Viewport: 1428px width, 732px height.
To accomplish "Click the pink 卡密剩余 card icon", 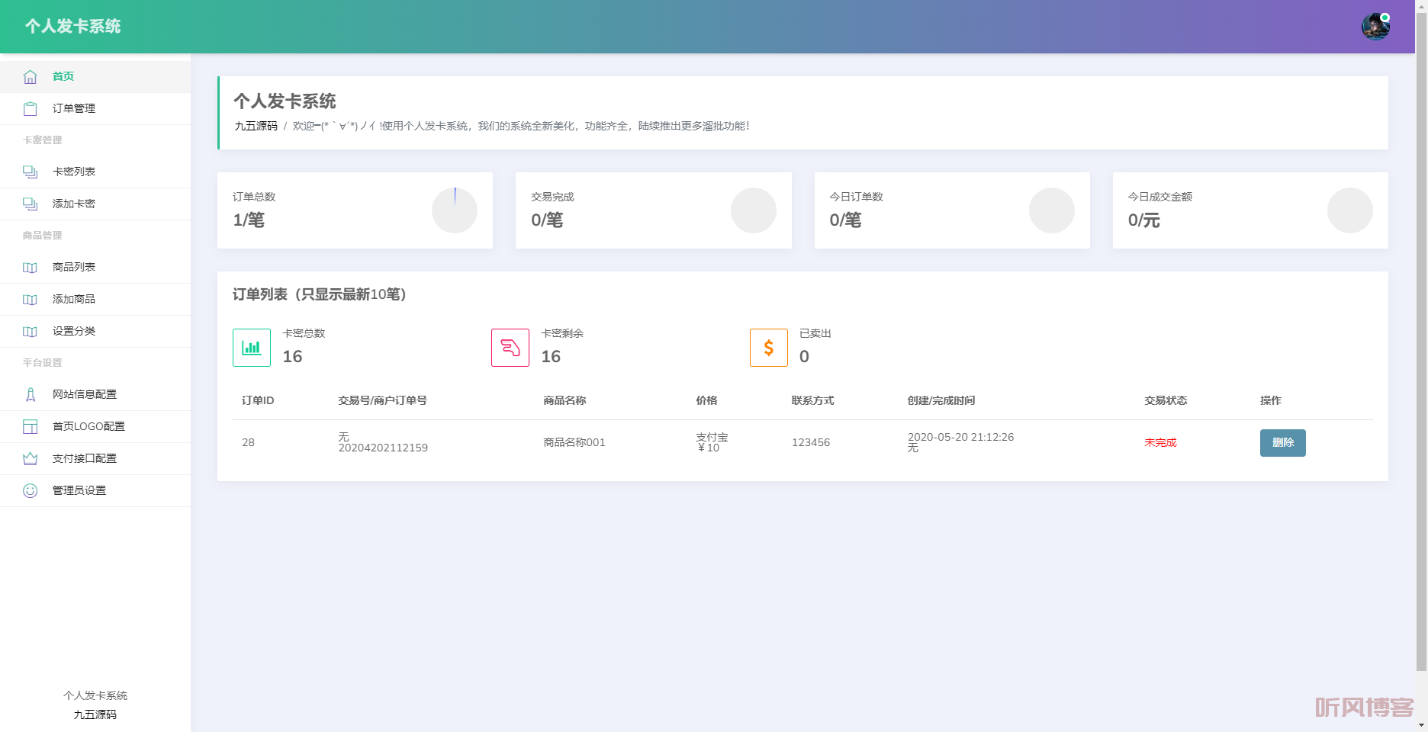I will pos(510,347).
